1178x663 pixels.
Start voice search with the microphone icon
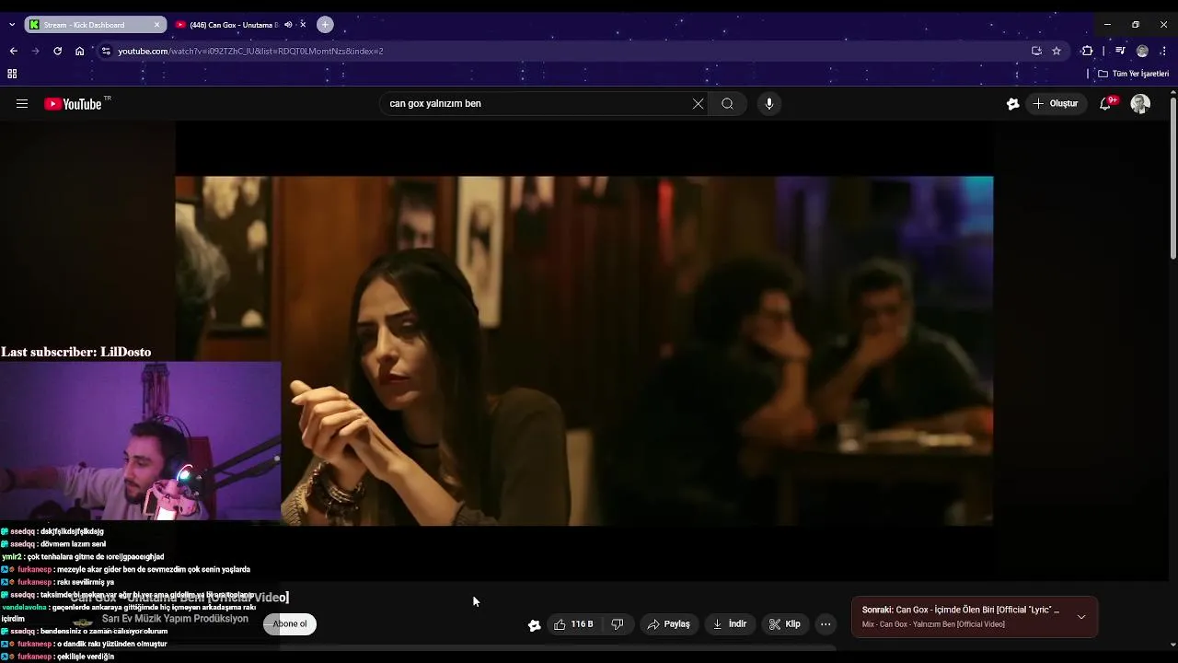[769, 104]
